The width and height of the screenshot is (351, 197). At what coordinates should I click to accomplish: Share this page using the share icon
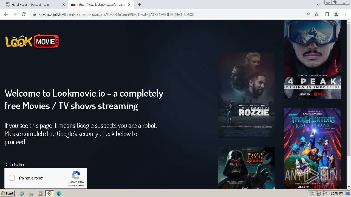pyautogui.click(x=308, y=14)
